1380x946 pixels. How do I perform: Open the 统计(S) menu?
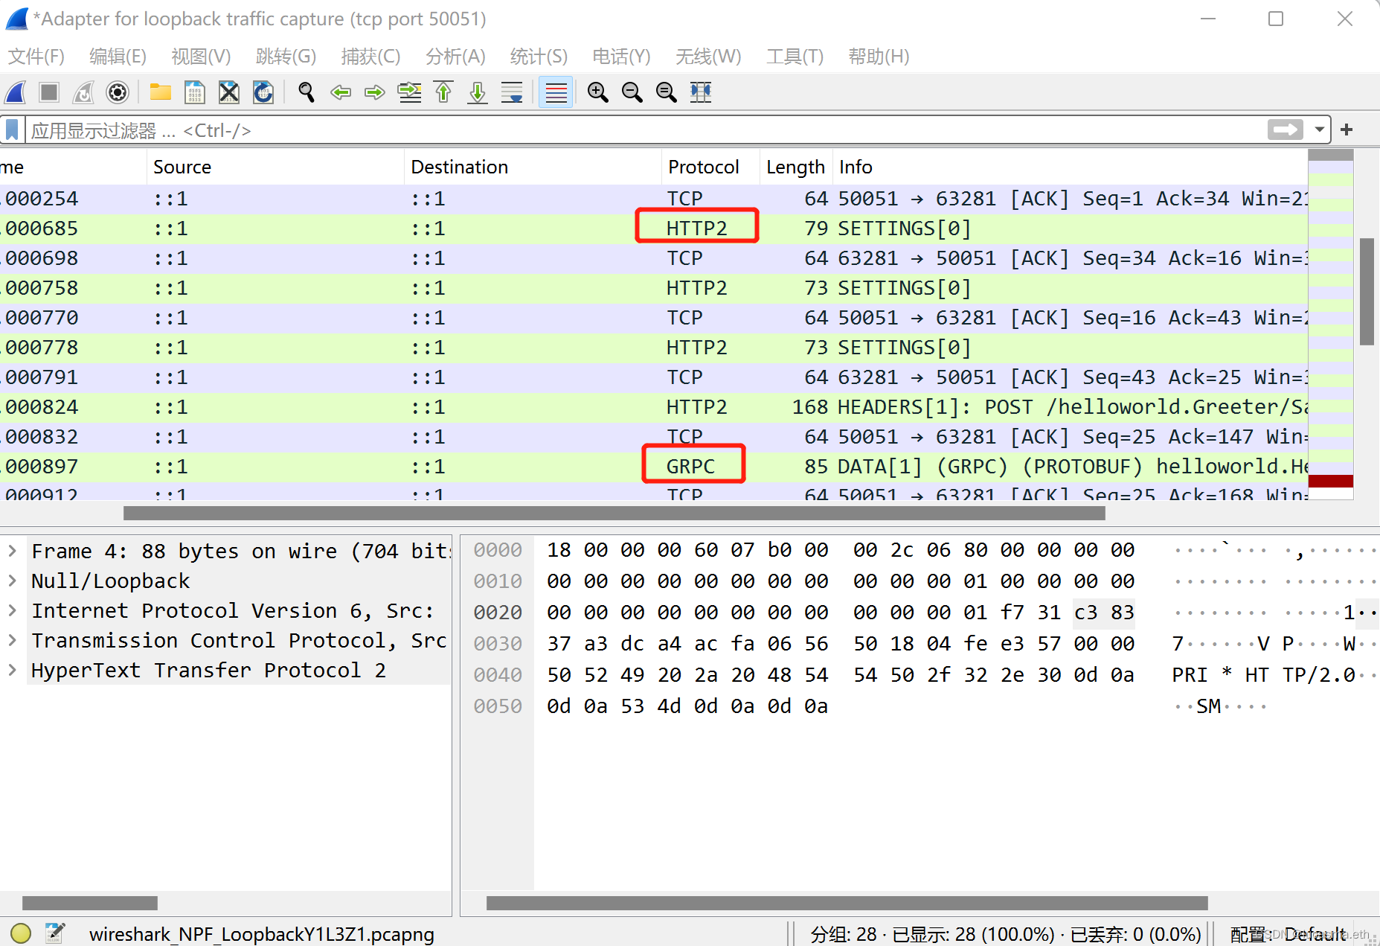[x=539, y=57]
